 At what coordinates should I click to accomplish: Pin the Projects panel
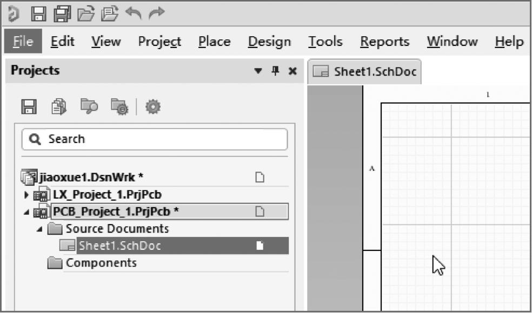(276, 71)
